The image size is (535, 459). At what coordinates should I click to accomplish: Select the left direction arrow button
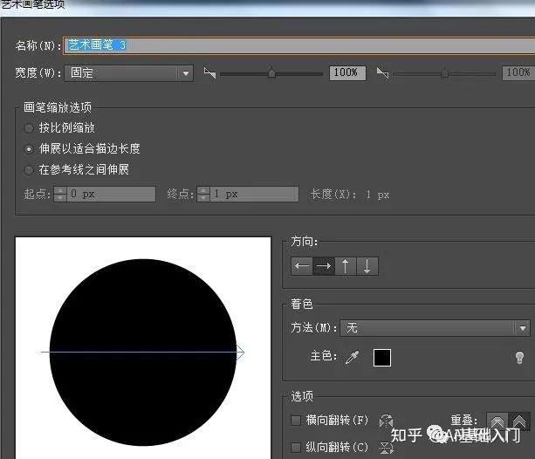tap(302, 266)
